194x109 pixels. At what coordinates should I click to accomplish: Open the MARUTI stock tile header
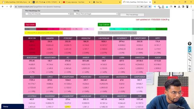[86, 58]
